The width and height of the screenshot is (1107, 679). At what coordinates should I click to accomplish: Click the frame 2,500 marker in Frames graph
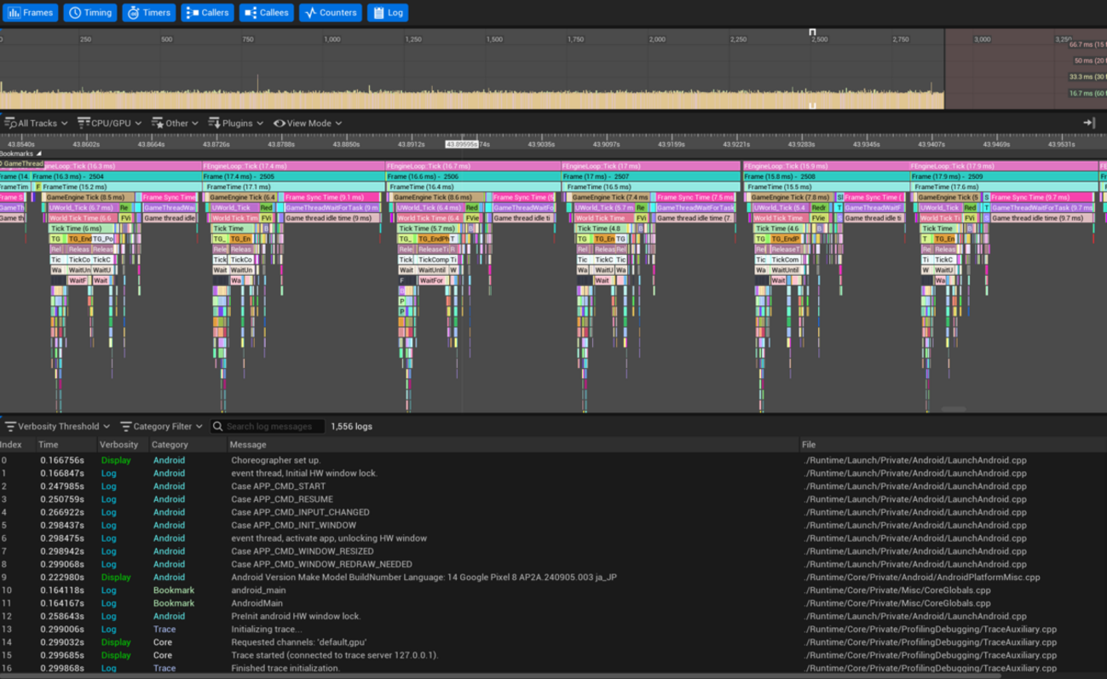(812, 32)
